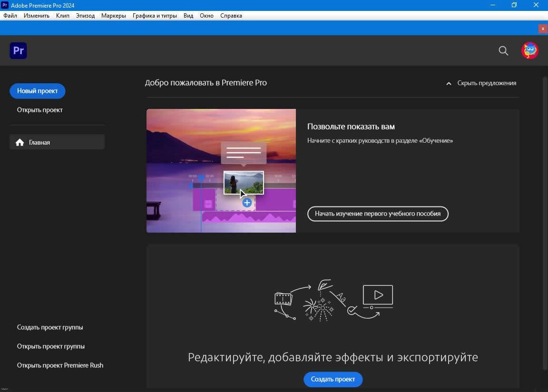Click Открыть проект Premiere Rush

tap(60, 365)
